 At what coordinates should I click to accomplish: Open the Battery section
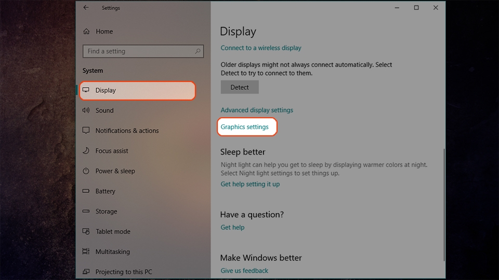pos(106,191)
